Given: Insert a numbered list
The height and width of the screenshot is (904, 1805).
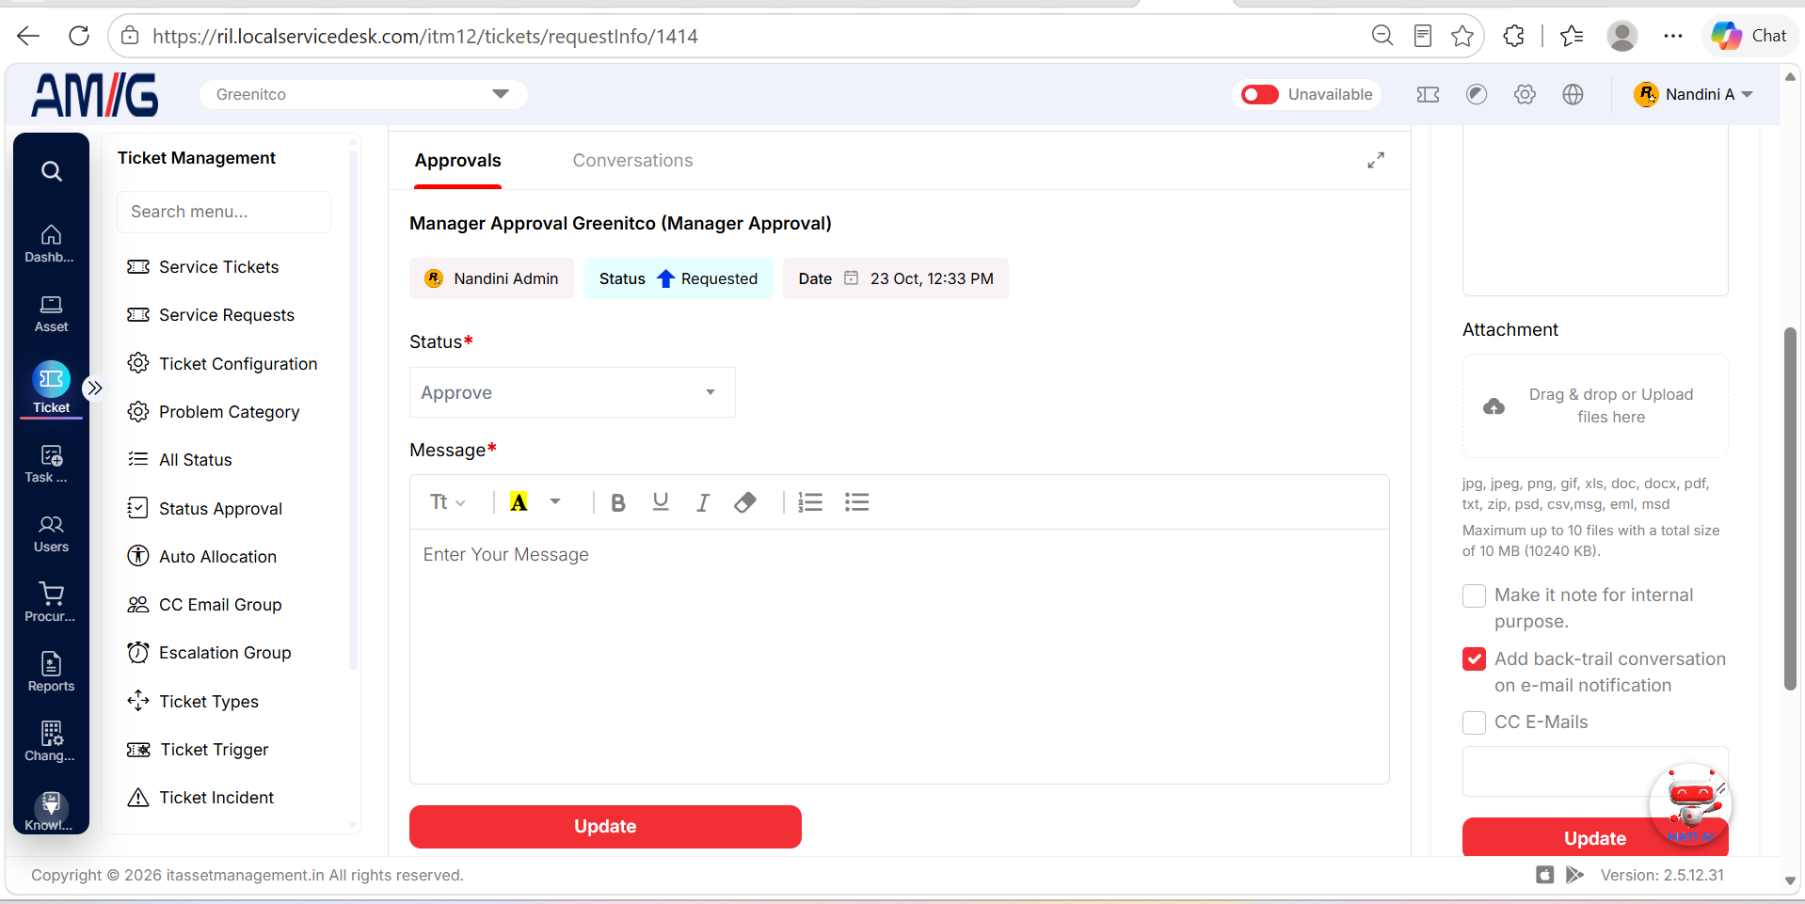Looking at the screenshot, I should tap(810, 502).
